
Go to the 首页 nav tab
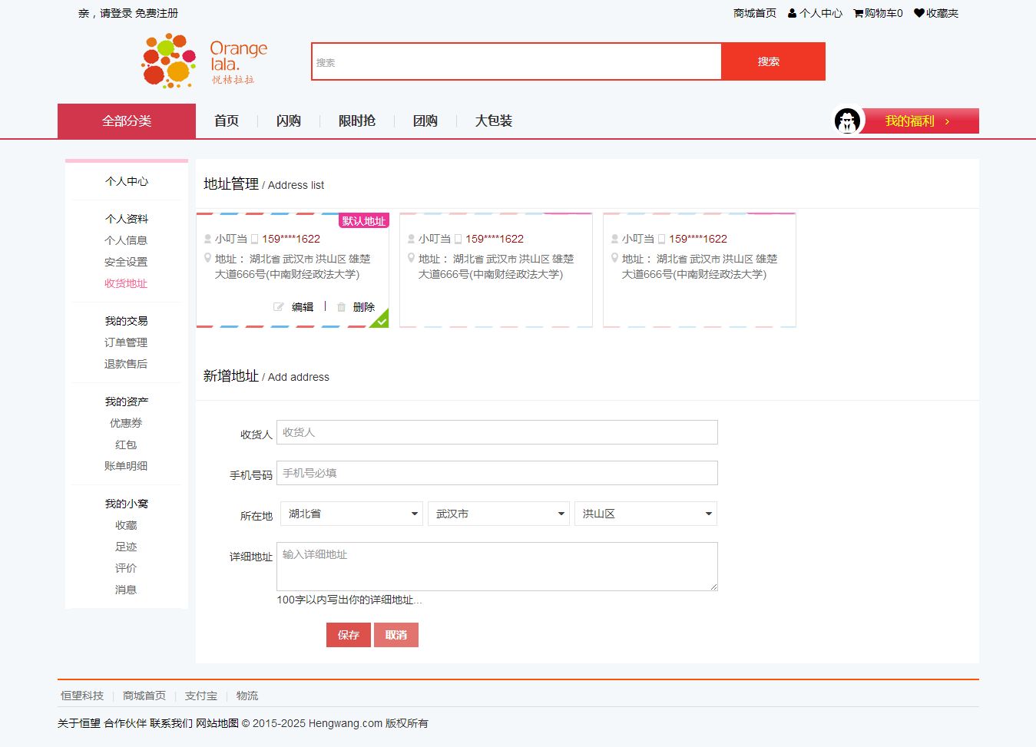(227, 121)
